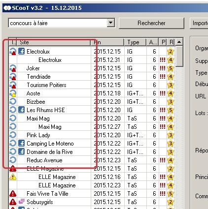Sort by the P column header
Viewport: 208px width, 209px height.
[x=163, y=42]
